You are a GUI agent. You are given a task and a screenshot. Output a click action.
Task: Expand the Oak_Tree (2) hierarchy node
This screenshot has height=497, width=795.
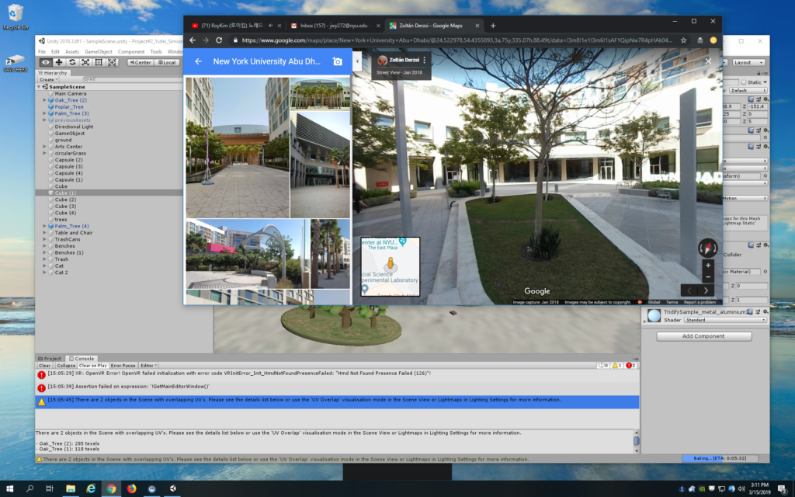coord(44,100)
